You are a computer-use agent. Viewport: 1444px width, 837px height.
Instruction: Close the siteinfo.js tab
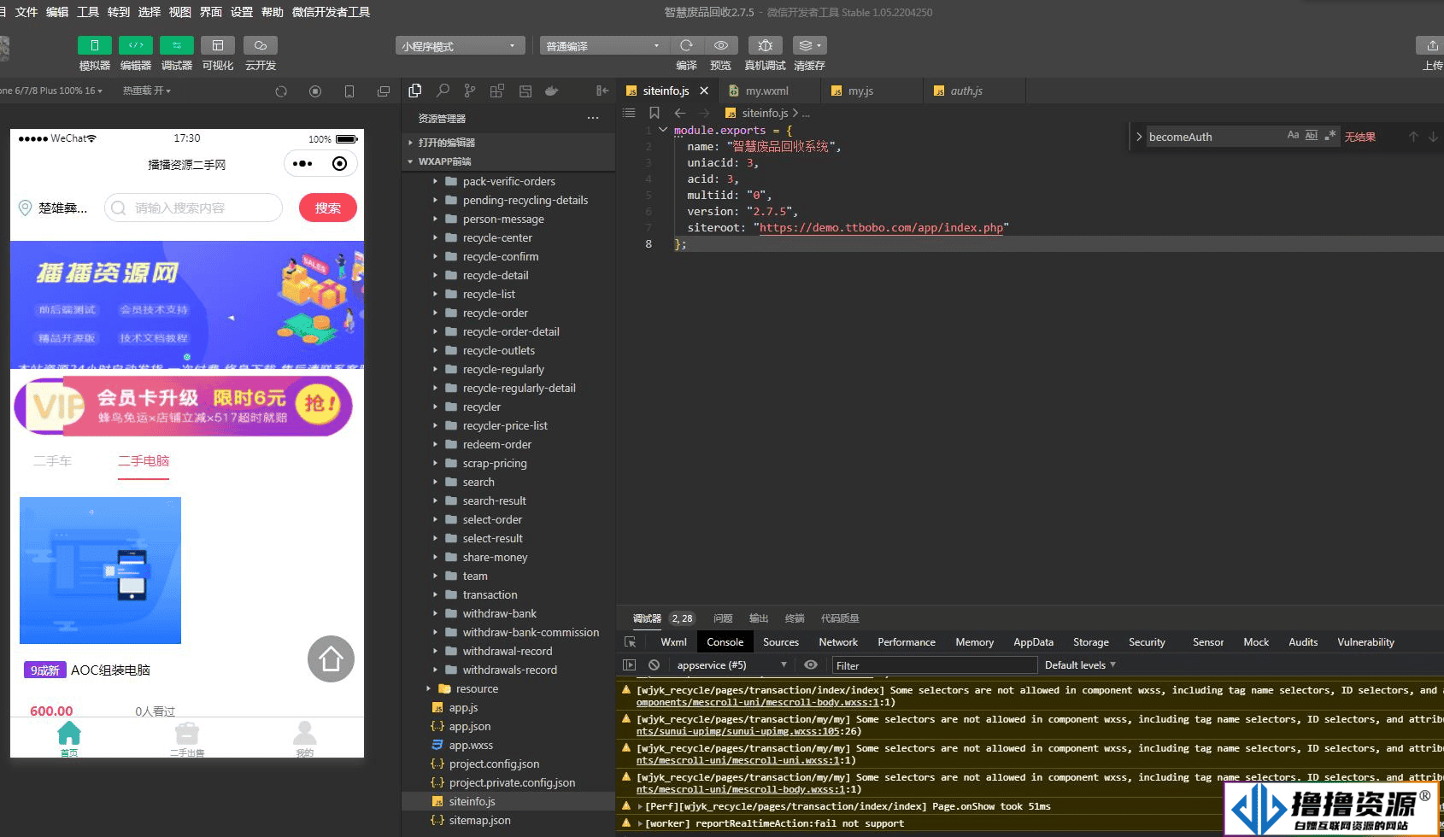(x=704, y=91)
